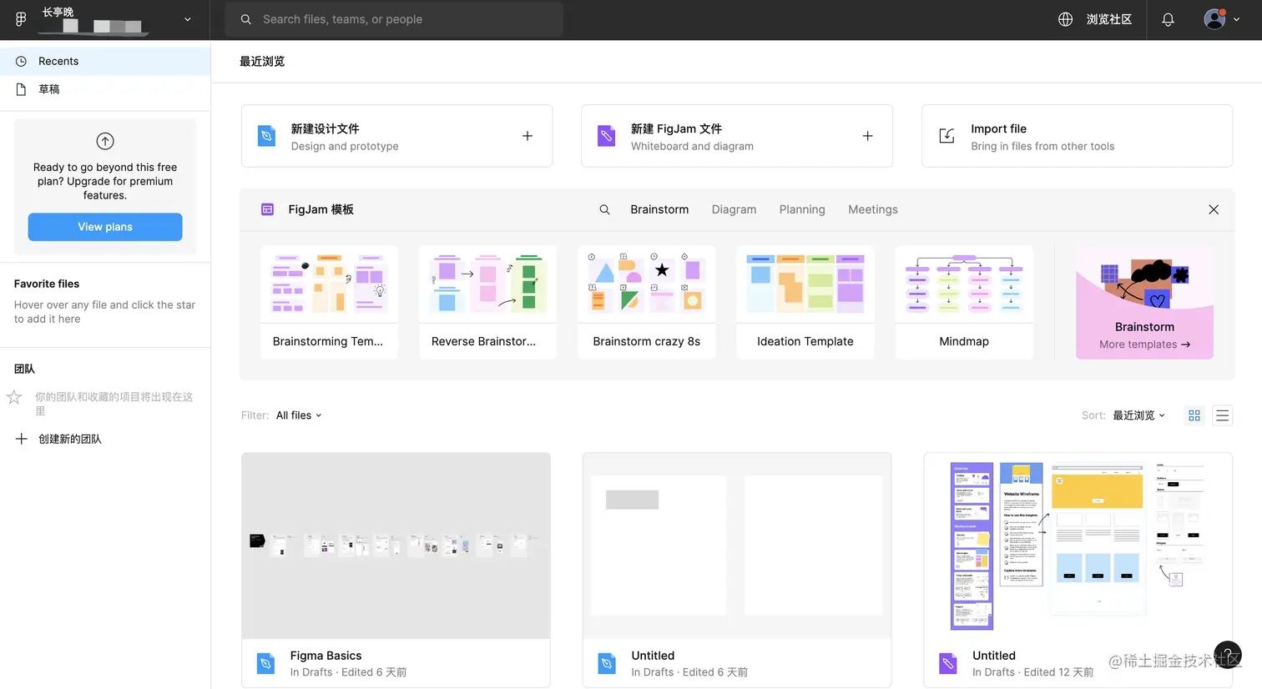Click the blue design file icon
This screenshot has height=689, width=1262.
point(266,136)
